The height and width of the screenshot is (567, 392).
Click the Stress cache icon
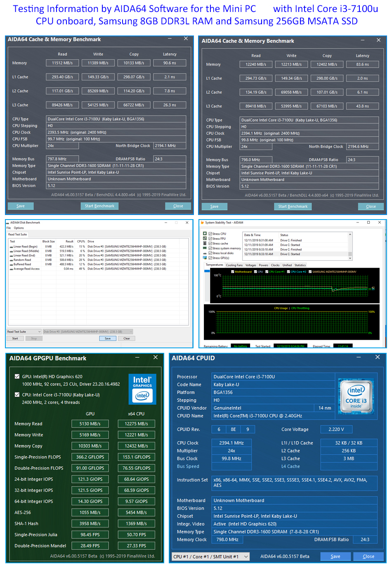tap(205, 243)
